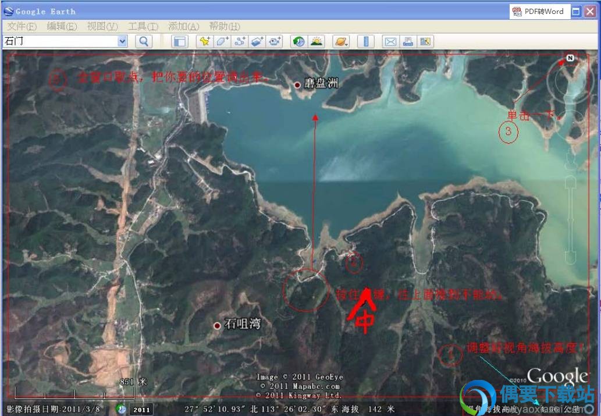Click the Google Earth title bar logo
601x416 pixels.
point(8,12)
